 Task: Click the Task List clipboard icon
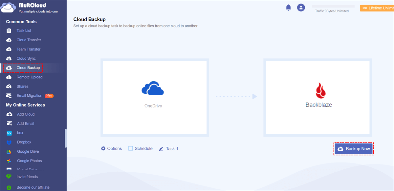point(9,30)
